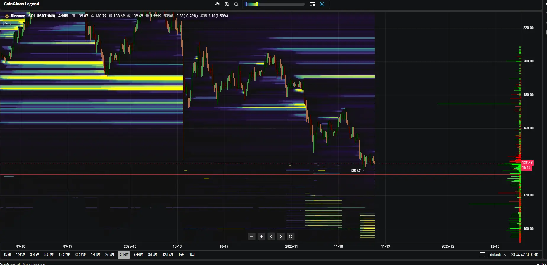
Task: Open the chart settings gear icon
Action: click(x=227, y=4)
